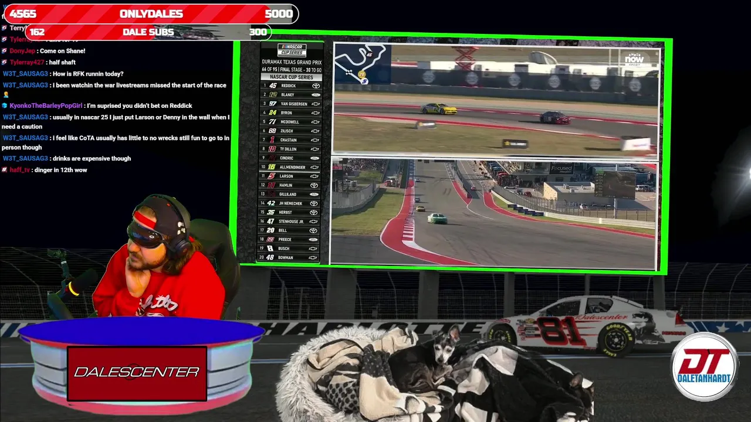This screenshot has width=751, height=422.
Task: Click the OnlyDales 4565 of 5000 goal bar
Action: pyautogui.click(x=151, y=14)
